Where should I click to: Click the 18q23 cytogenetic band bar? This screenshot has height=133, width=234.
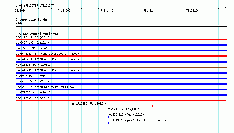tap(121, 26)
